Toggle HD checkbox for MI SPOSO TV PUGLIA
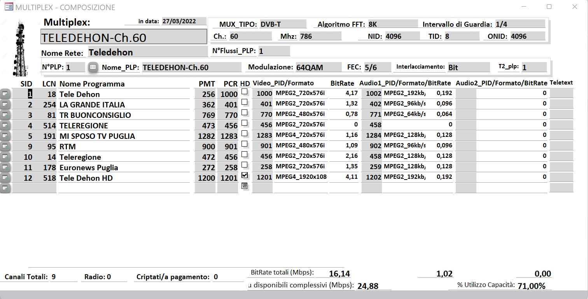The height and width of the screenshot is (299, 588). [x=244, y=133]
